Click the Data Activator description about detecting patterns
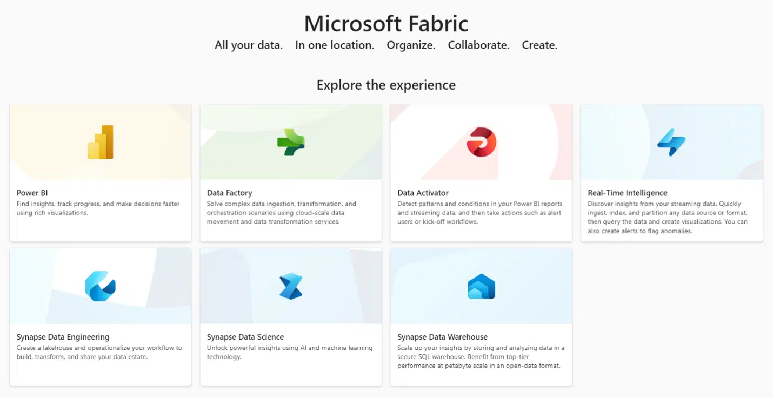773x399 pixels. click(x=480, y=213)
